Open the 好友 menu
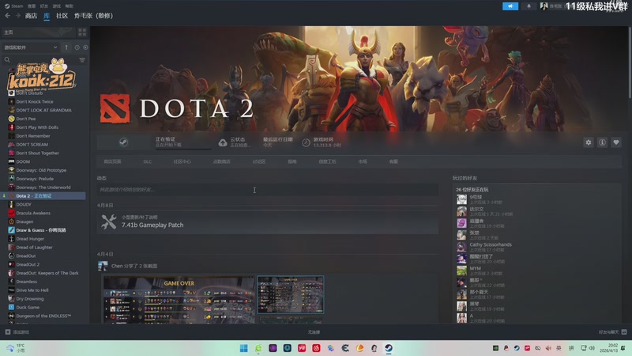The width and height of the screenshot is (632, 356). tap(44, 6)
